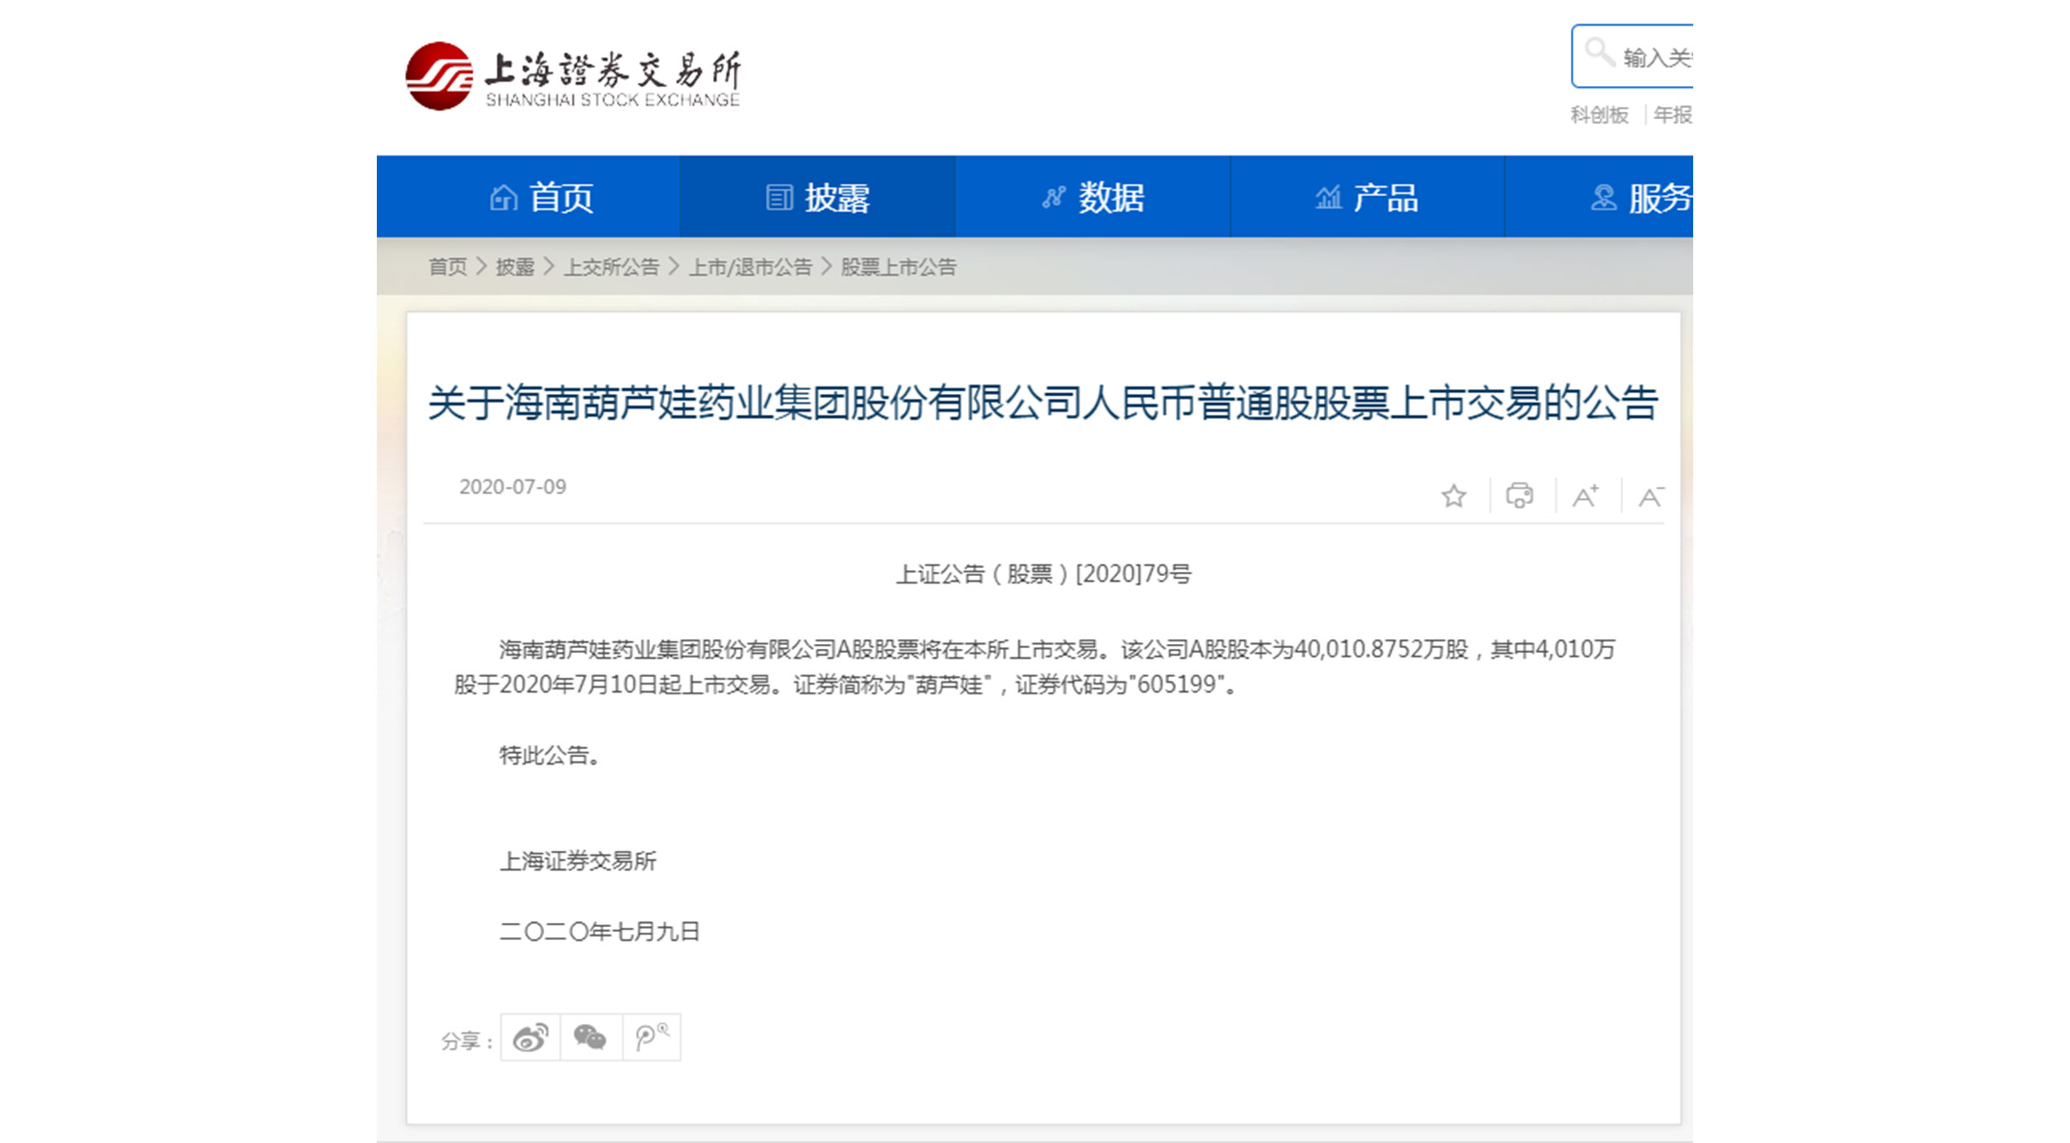Open the 披露 navigation tab
This screenshot has width=2070, height=1143.
817,197
